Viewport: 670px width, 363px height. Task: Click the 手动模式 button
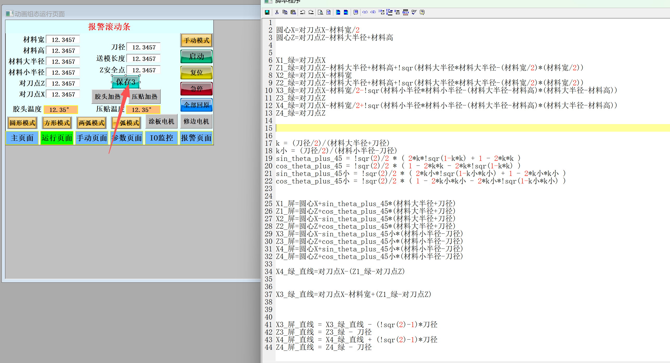[197, 40]
